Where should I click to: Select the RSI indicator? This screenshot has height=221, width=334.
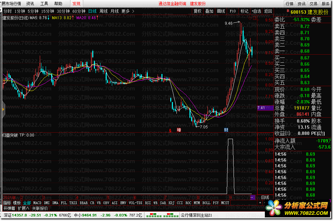point(148,203)
